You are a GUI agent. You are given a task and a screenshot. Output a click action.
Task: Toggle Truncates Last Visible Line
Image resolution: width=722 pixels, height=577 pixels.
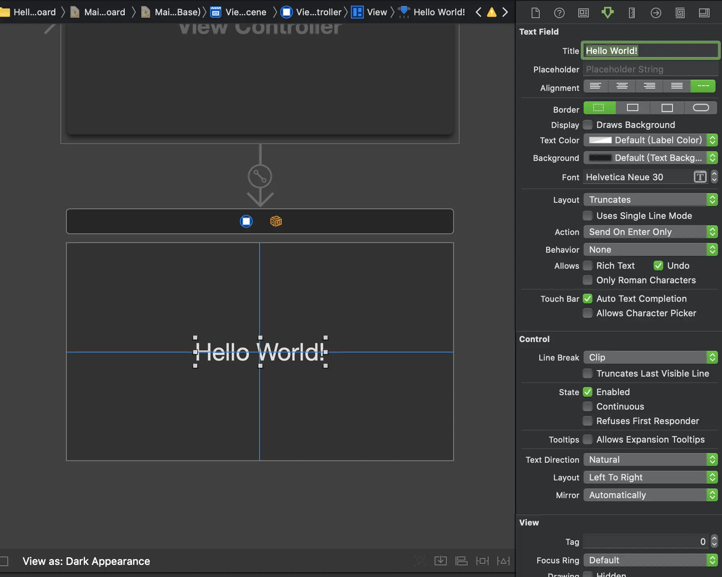(x=588, y=373)
